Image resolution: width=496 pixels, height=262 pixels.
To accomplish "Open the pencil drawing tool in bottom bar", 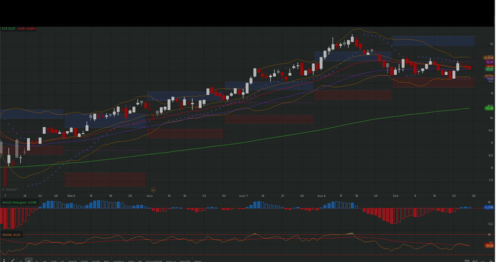I will point(13,261).
